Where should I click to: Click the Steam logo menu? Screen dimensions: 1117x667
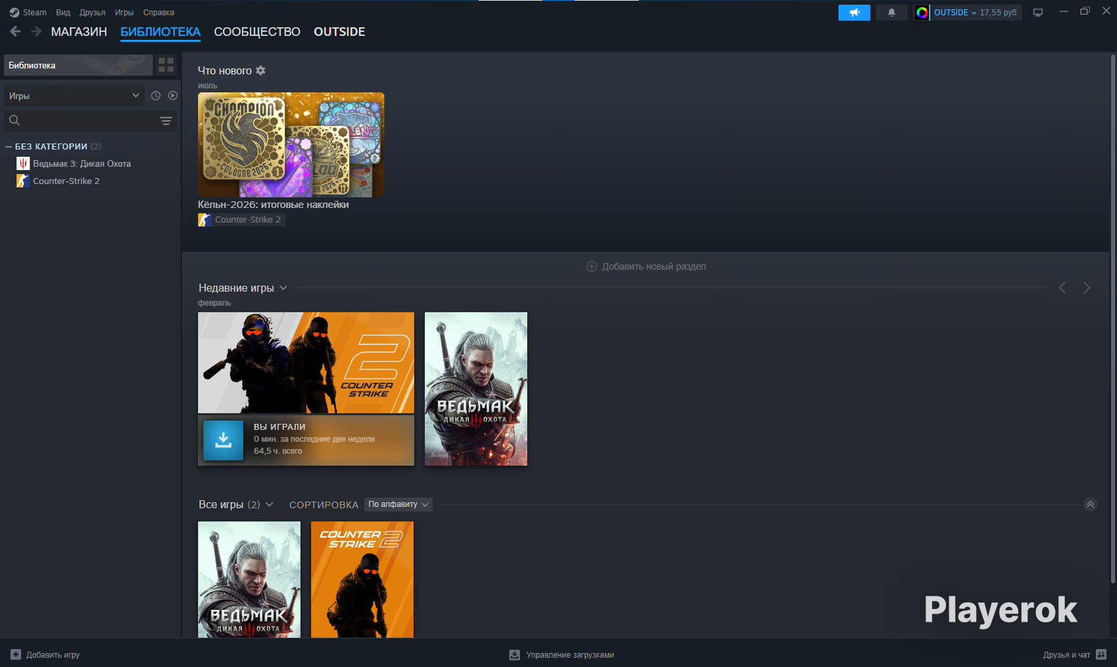[x=28, y=13]
